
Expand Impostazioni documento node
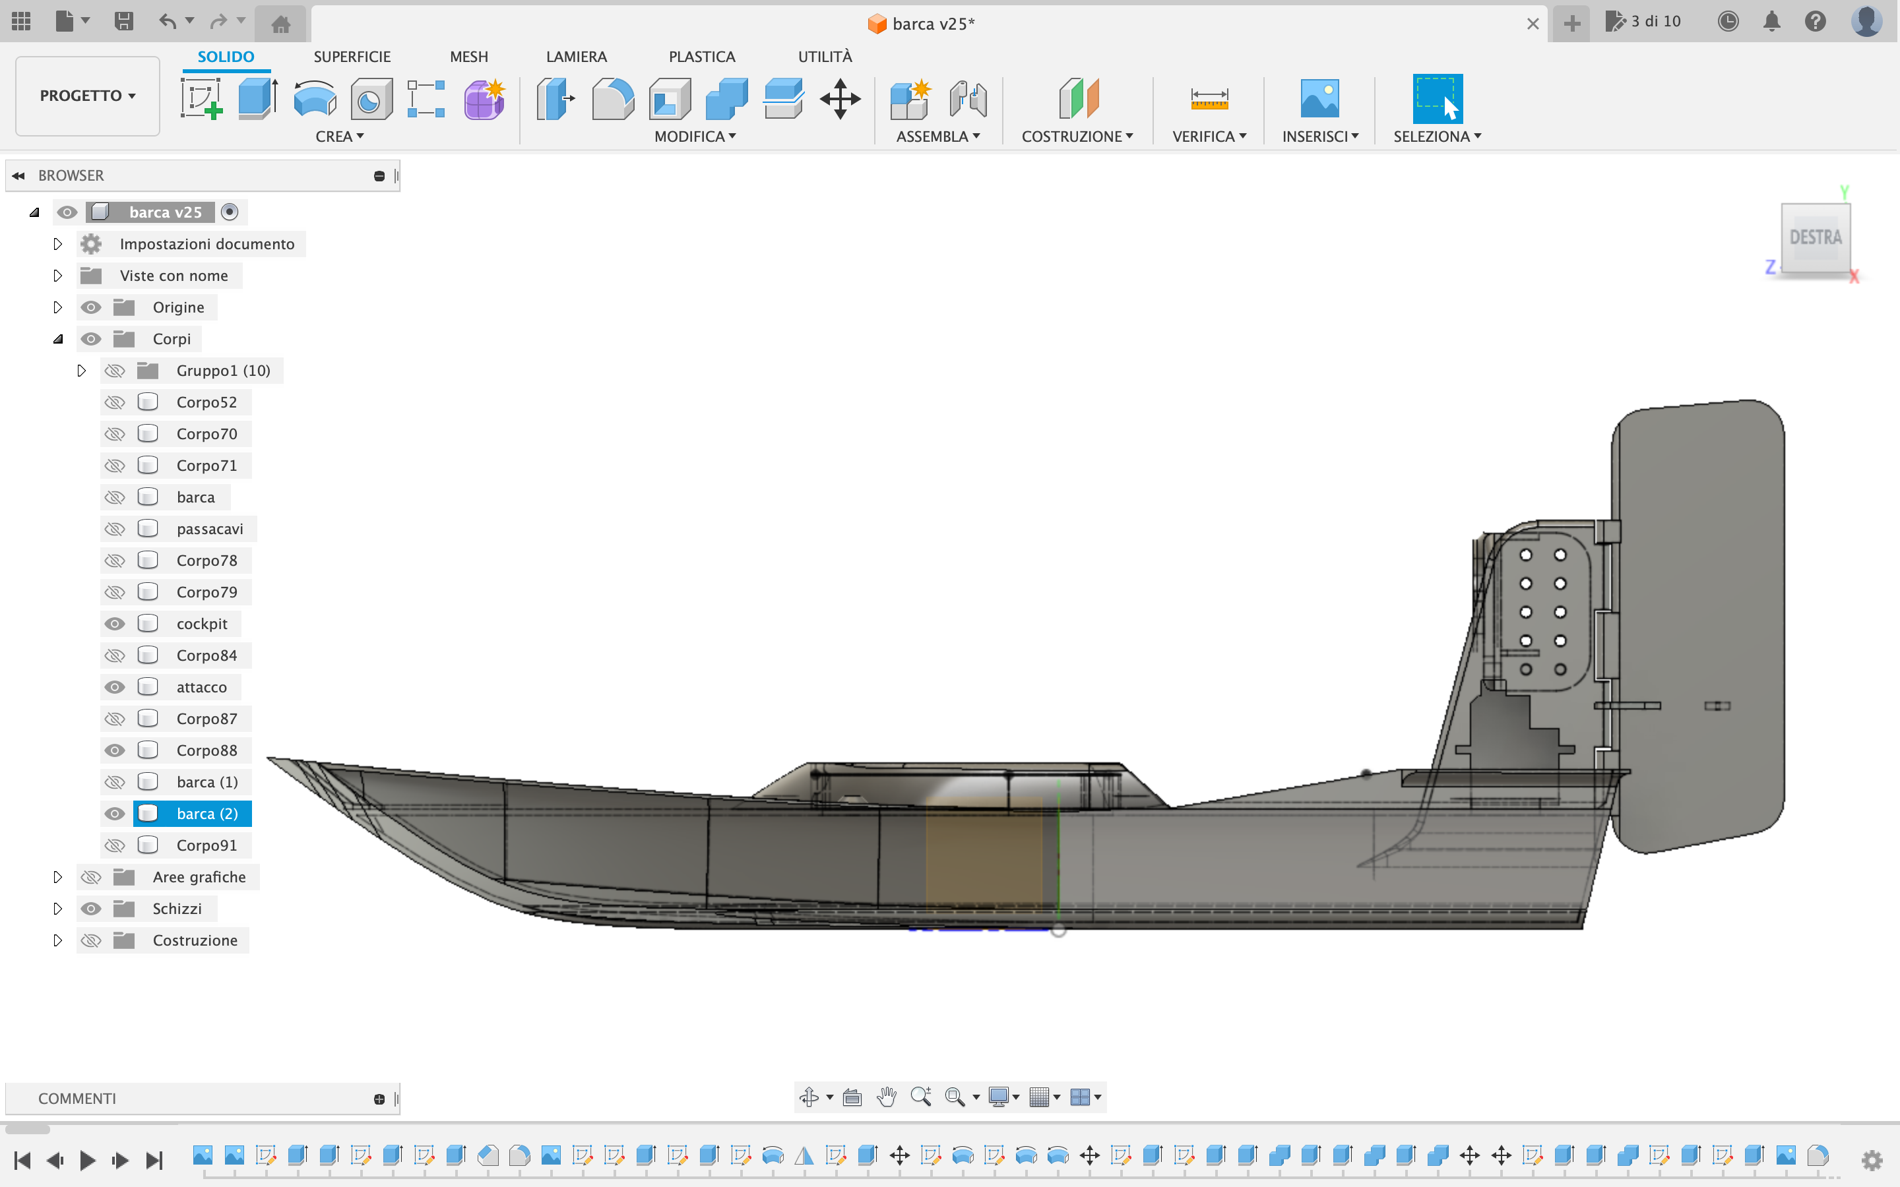point(57,244)
